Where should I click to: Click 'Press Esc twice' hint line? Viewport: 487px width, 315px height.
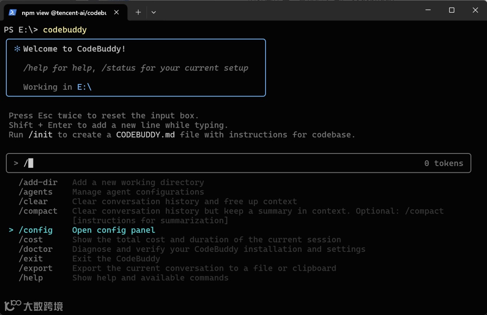pos(103,116)
